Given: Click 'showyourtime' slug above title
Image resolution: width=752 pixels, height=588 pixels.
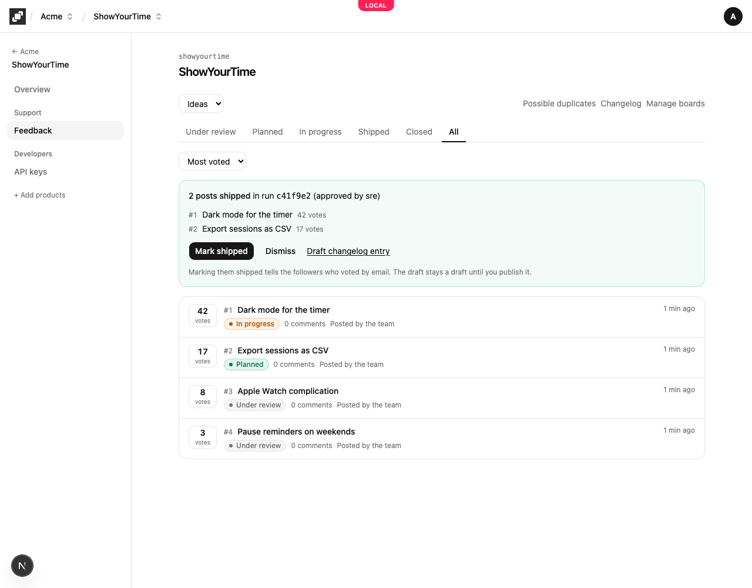Looking at the screenshot, I should point(204,56).
